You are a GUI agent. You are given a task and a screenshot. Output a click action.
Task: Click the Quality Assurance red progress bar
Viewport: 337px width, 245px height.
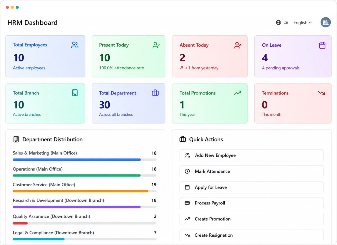(20, 223)
